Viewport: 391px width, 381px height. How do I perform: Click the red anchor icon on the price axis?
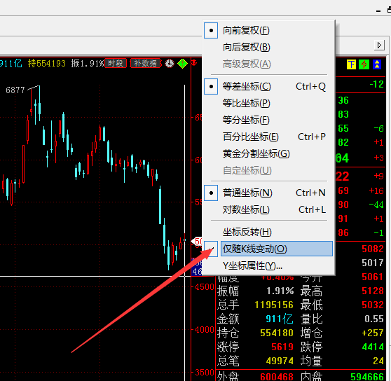click(194, 62)
